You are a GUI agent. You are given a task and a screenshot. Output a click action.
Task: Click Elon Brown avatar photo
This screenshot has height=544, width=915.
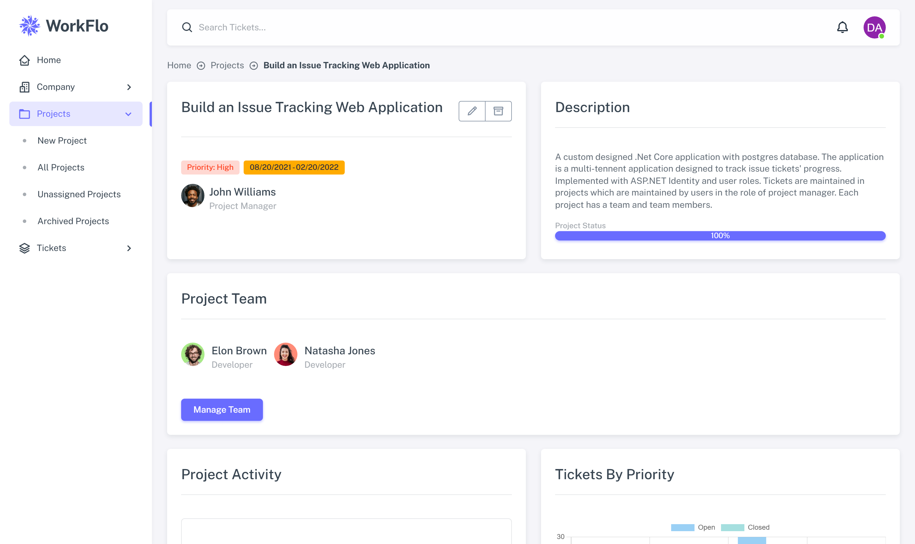click(193, 355)
